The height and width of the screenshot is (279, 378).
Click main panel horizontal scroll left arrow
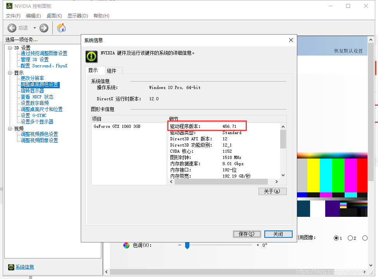(107, 272)
